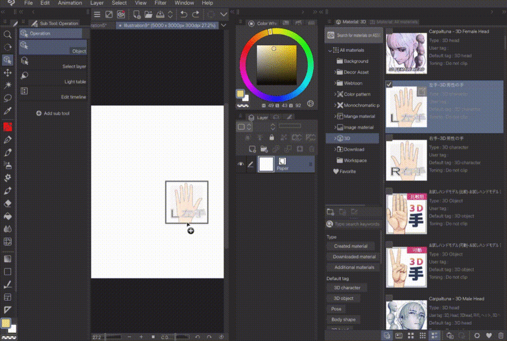Toggle the 3D object default tag filter

343,298
